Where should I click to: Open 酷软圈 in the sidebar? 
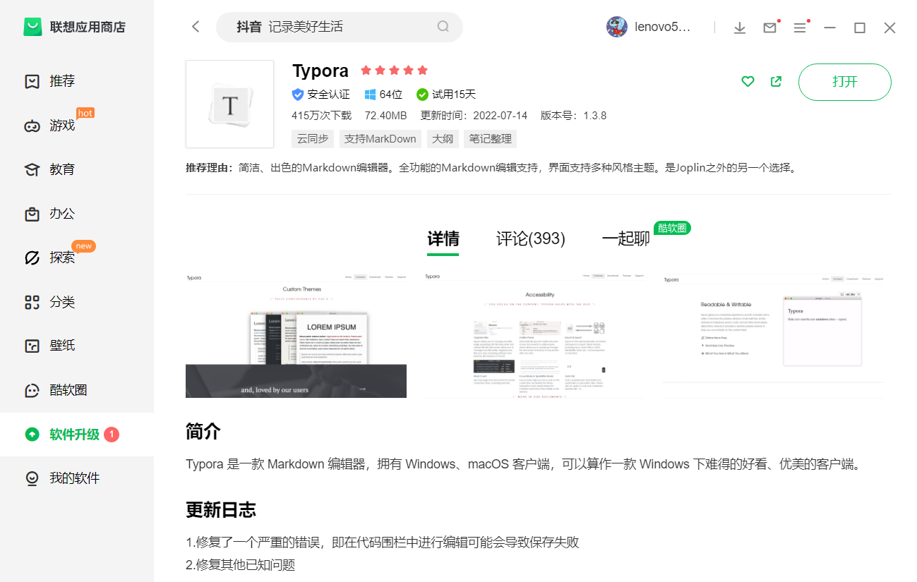coord(77,390)
